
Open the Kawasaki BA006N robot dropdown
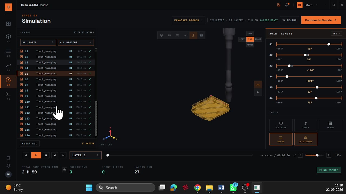coord(188,20)
